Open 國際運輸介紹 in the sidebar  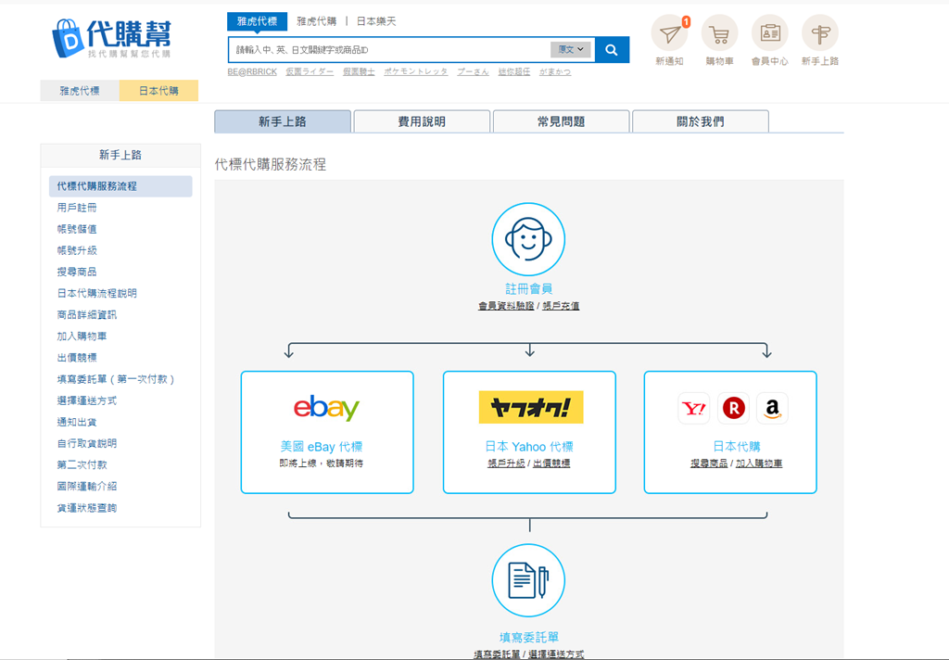[x=86, y=487]
